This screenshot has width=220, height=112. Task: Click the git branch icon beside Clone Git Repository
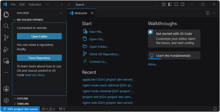(x=85, y=53)
